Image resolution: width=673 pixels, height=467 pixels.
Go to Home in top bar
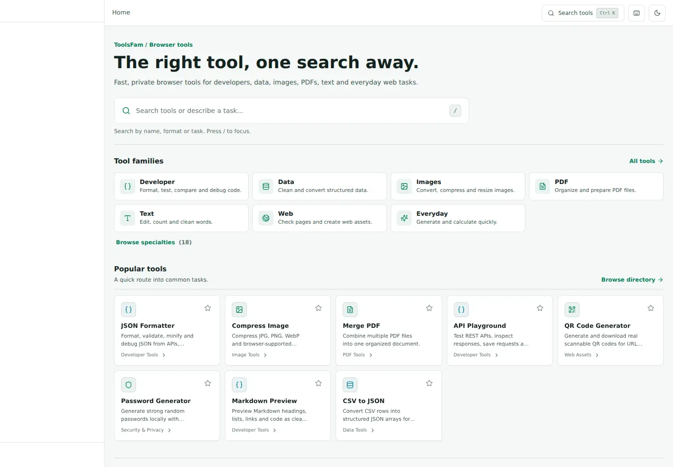[x=121, y=13]
